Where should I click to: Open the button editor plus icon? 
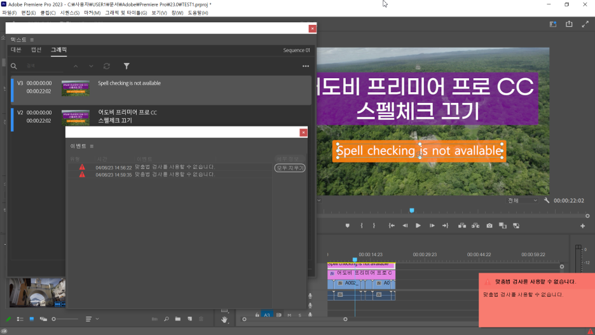click(582, 226)
